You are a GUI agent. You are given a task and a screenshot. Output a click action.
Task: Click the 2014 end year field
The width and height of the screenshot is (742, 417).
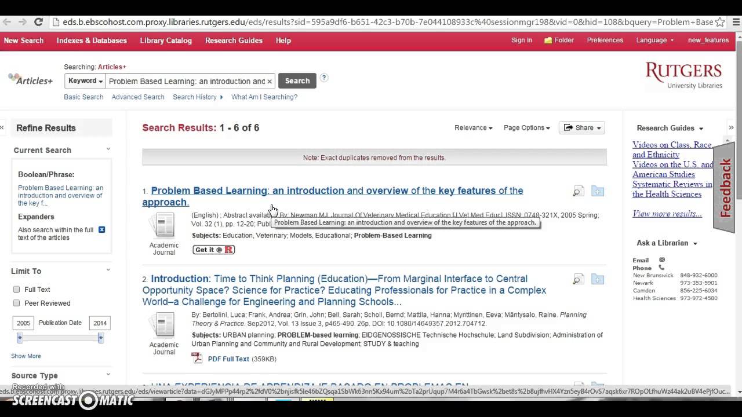pyautogui.click(x=100, y=323)
